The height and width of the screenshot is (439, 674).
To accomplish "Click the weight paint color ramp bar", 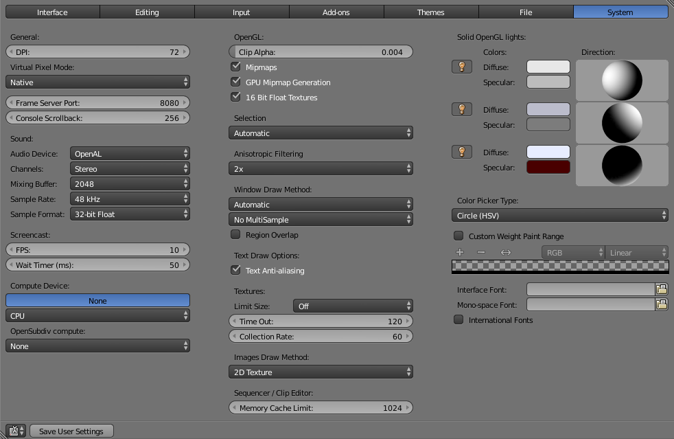I will (560, 267).
